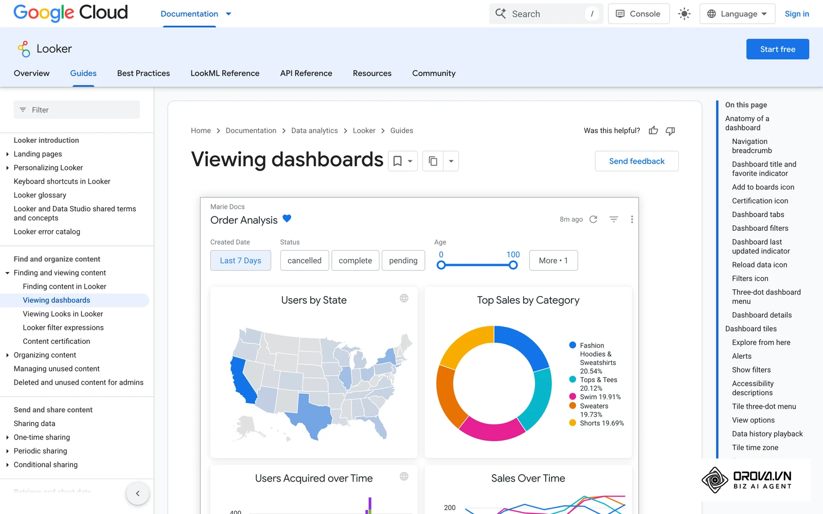Click the Data analytics breadcrumb link
Image resolution: width=823 pixels, height=514 pixels.
(314, 131)
